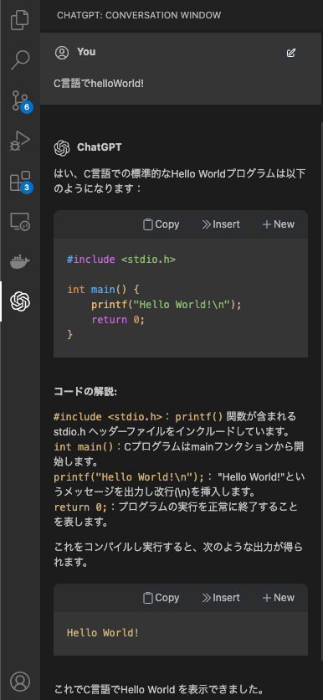Click the 'int main() {' code line
This screenshot has height=700, width=323.
pos(103,290)
